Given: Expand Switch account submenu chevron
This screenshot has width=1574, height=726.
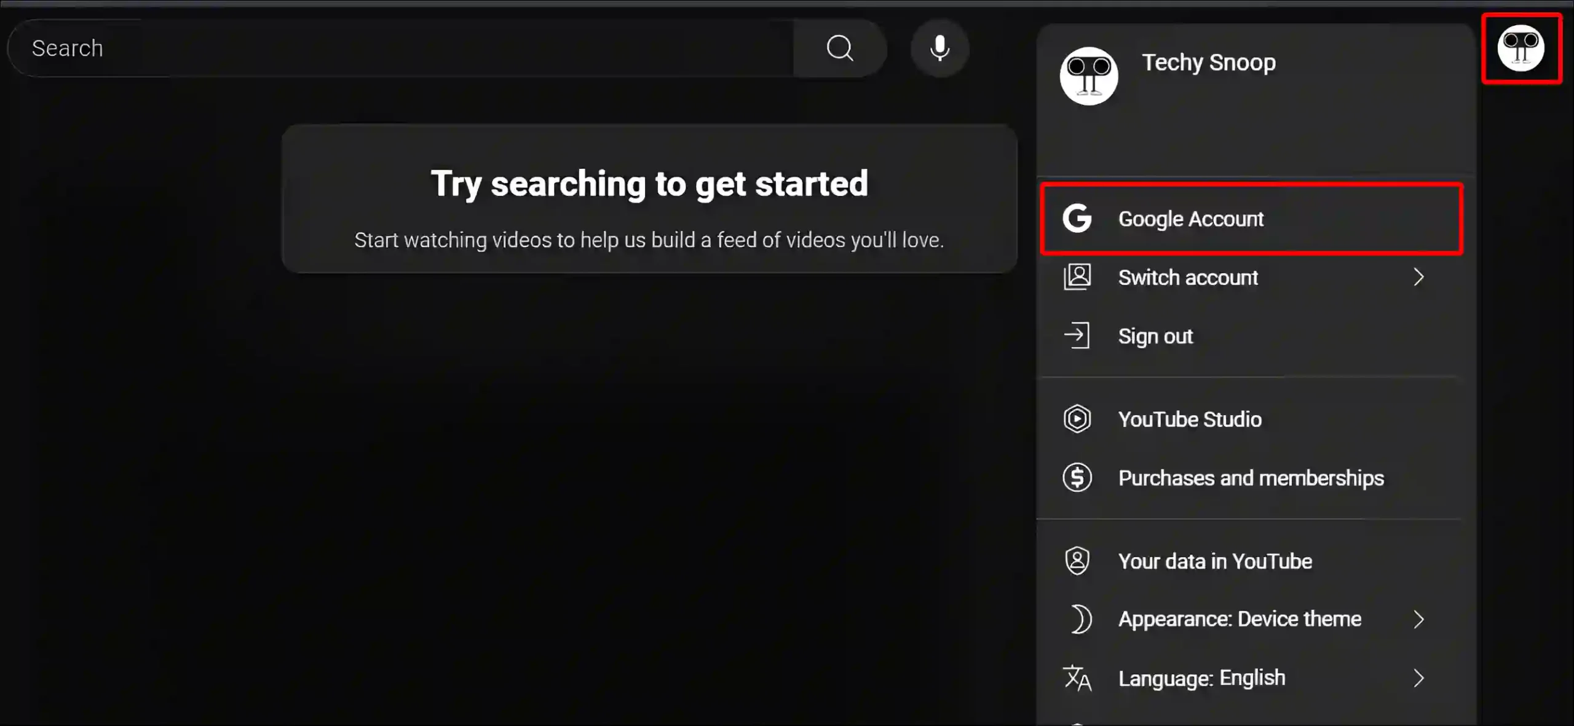Looking at the screenshot, I should pyautogui.click(x=1419, y=277).
